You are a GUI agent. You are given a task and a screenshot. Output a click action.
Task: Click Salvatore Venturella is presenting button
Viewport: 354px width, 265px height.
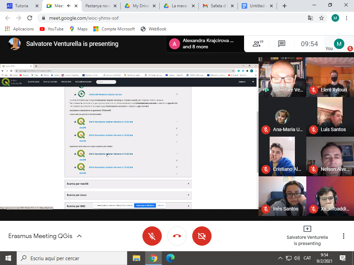307,236
